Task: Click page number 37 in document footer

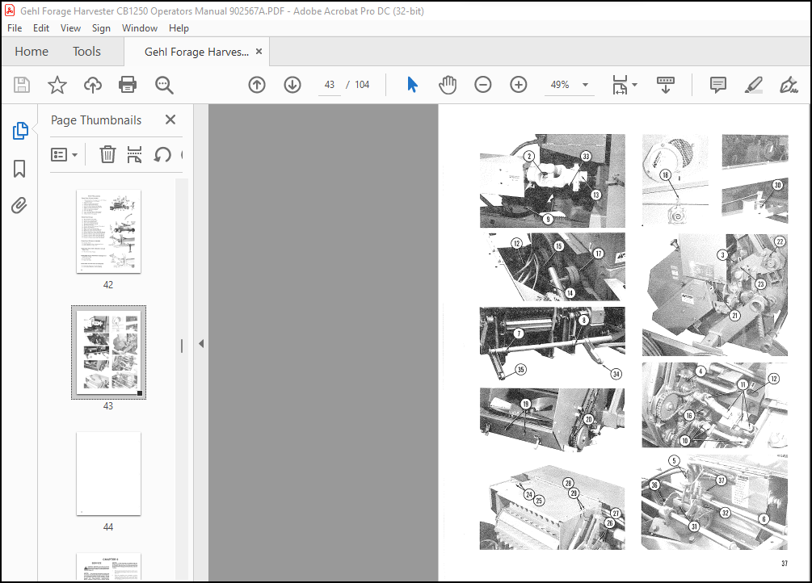Action: coord(784,564)
